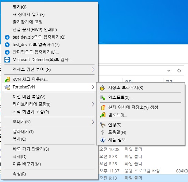Click the create repository here icon
The width and height of the screenshot is (188, 182).
tap(103, 108)
